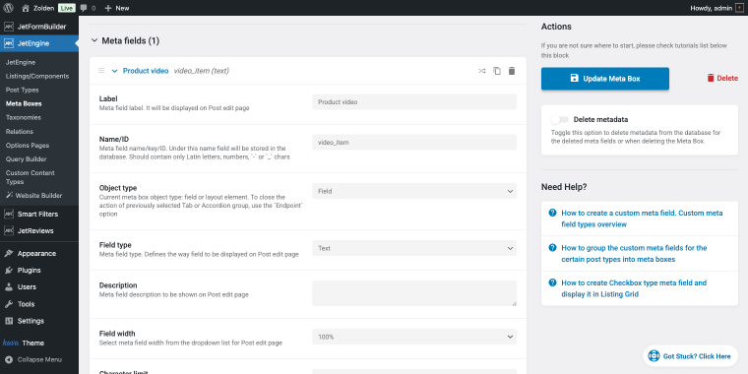The height and width of the screenshot is (374, 748).
Task: Open 'How to create a custom meta field' tutorial
Action: (x=642, y=218)
